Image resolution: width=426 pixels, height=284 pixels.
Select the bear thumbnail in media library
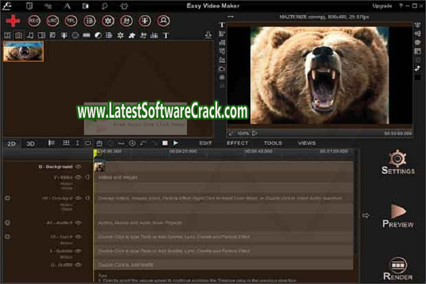point(23,51)
